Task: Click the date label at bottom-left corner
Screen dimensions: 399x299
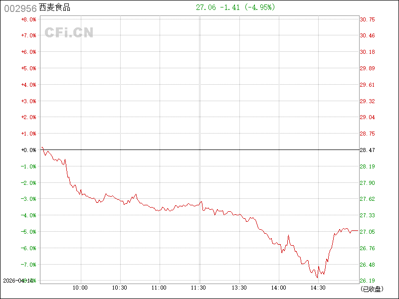Action: point(17,281)
